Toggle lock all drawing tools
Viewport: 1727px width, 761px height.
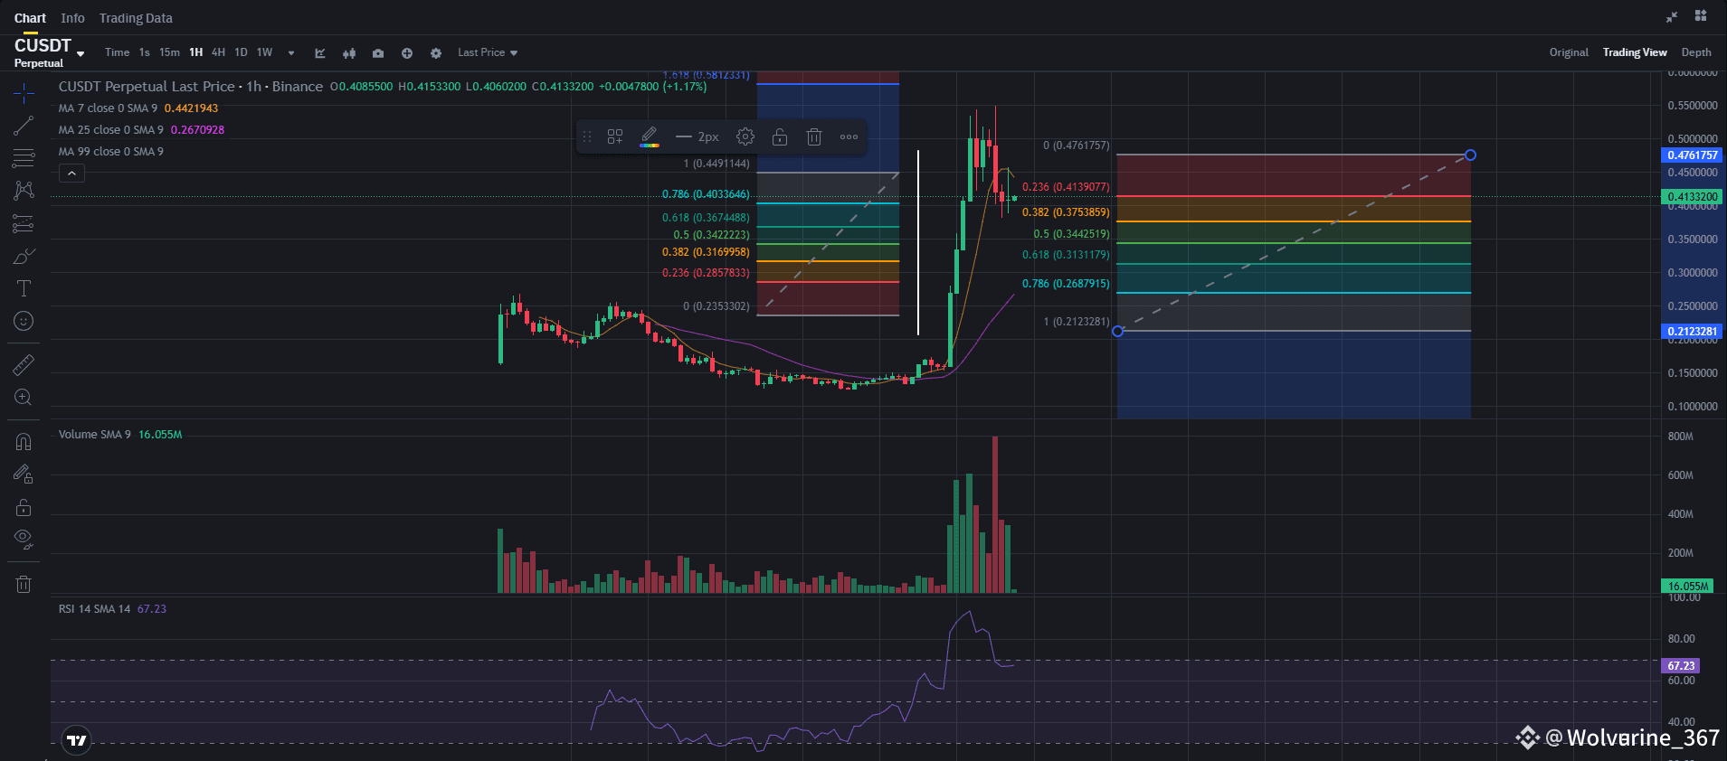coord(24,507)
